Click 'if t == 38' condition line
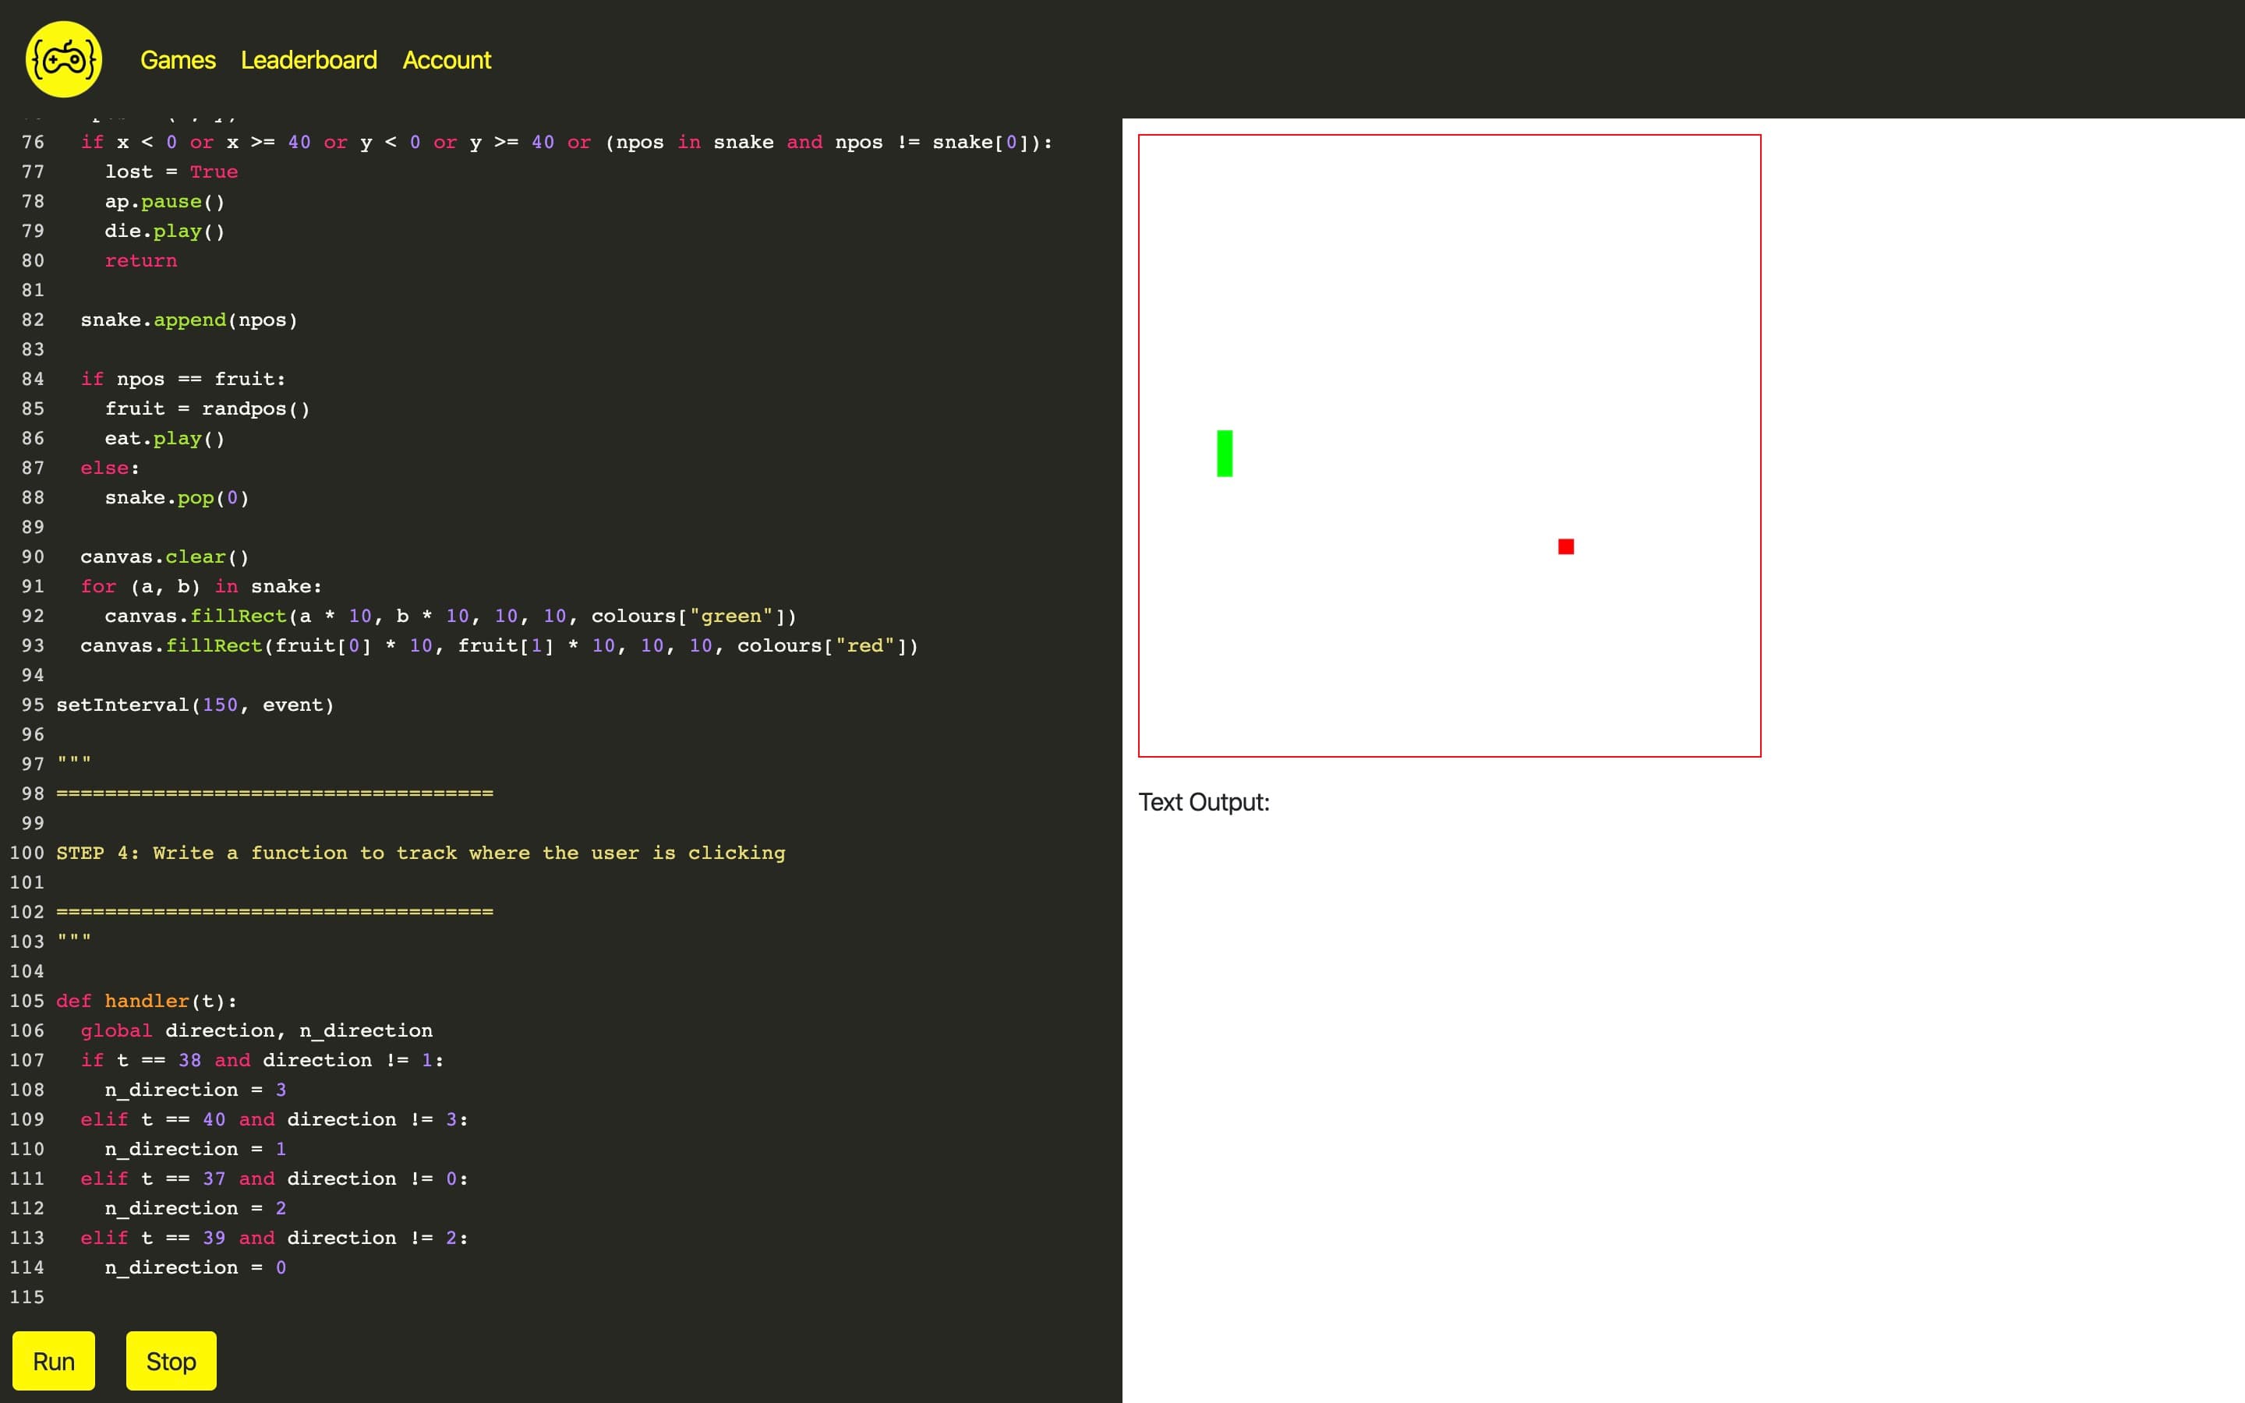The image size is (2245, 1403). click(263, 1061)
